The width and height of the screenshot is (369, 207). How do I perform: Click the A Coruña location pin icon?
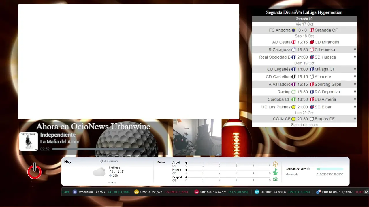[101, 161]
